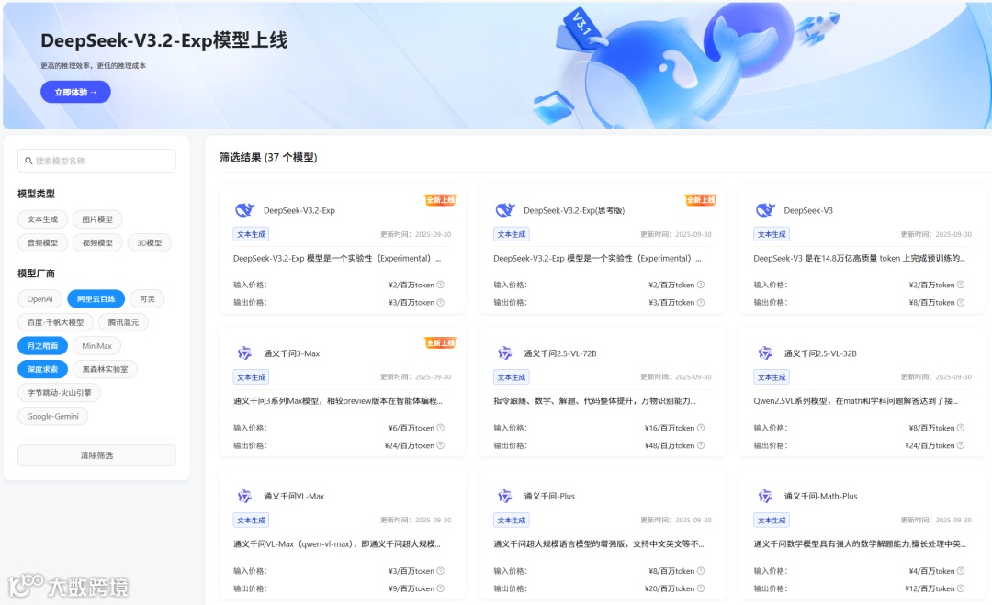Click output price help icon on DeepSeek-V3 card
This screenshot has width=992, height=605.
click(961, 303)
